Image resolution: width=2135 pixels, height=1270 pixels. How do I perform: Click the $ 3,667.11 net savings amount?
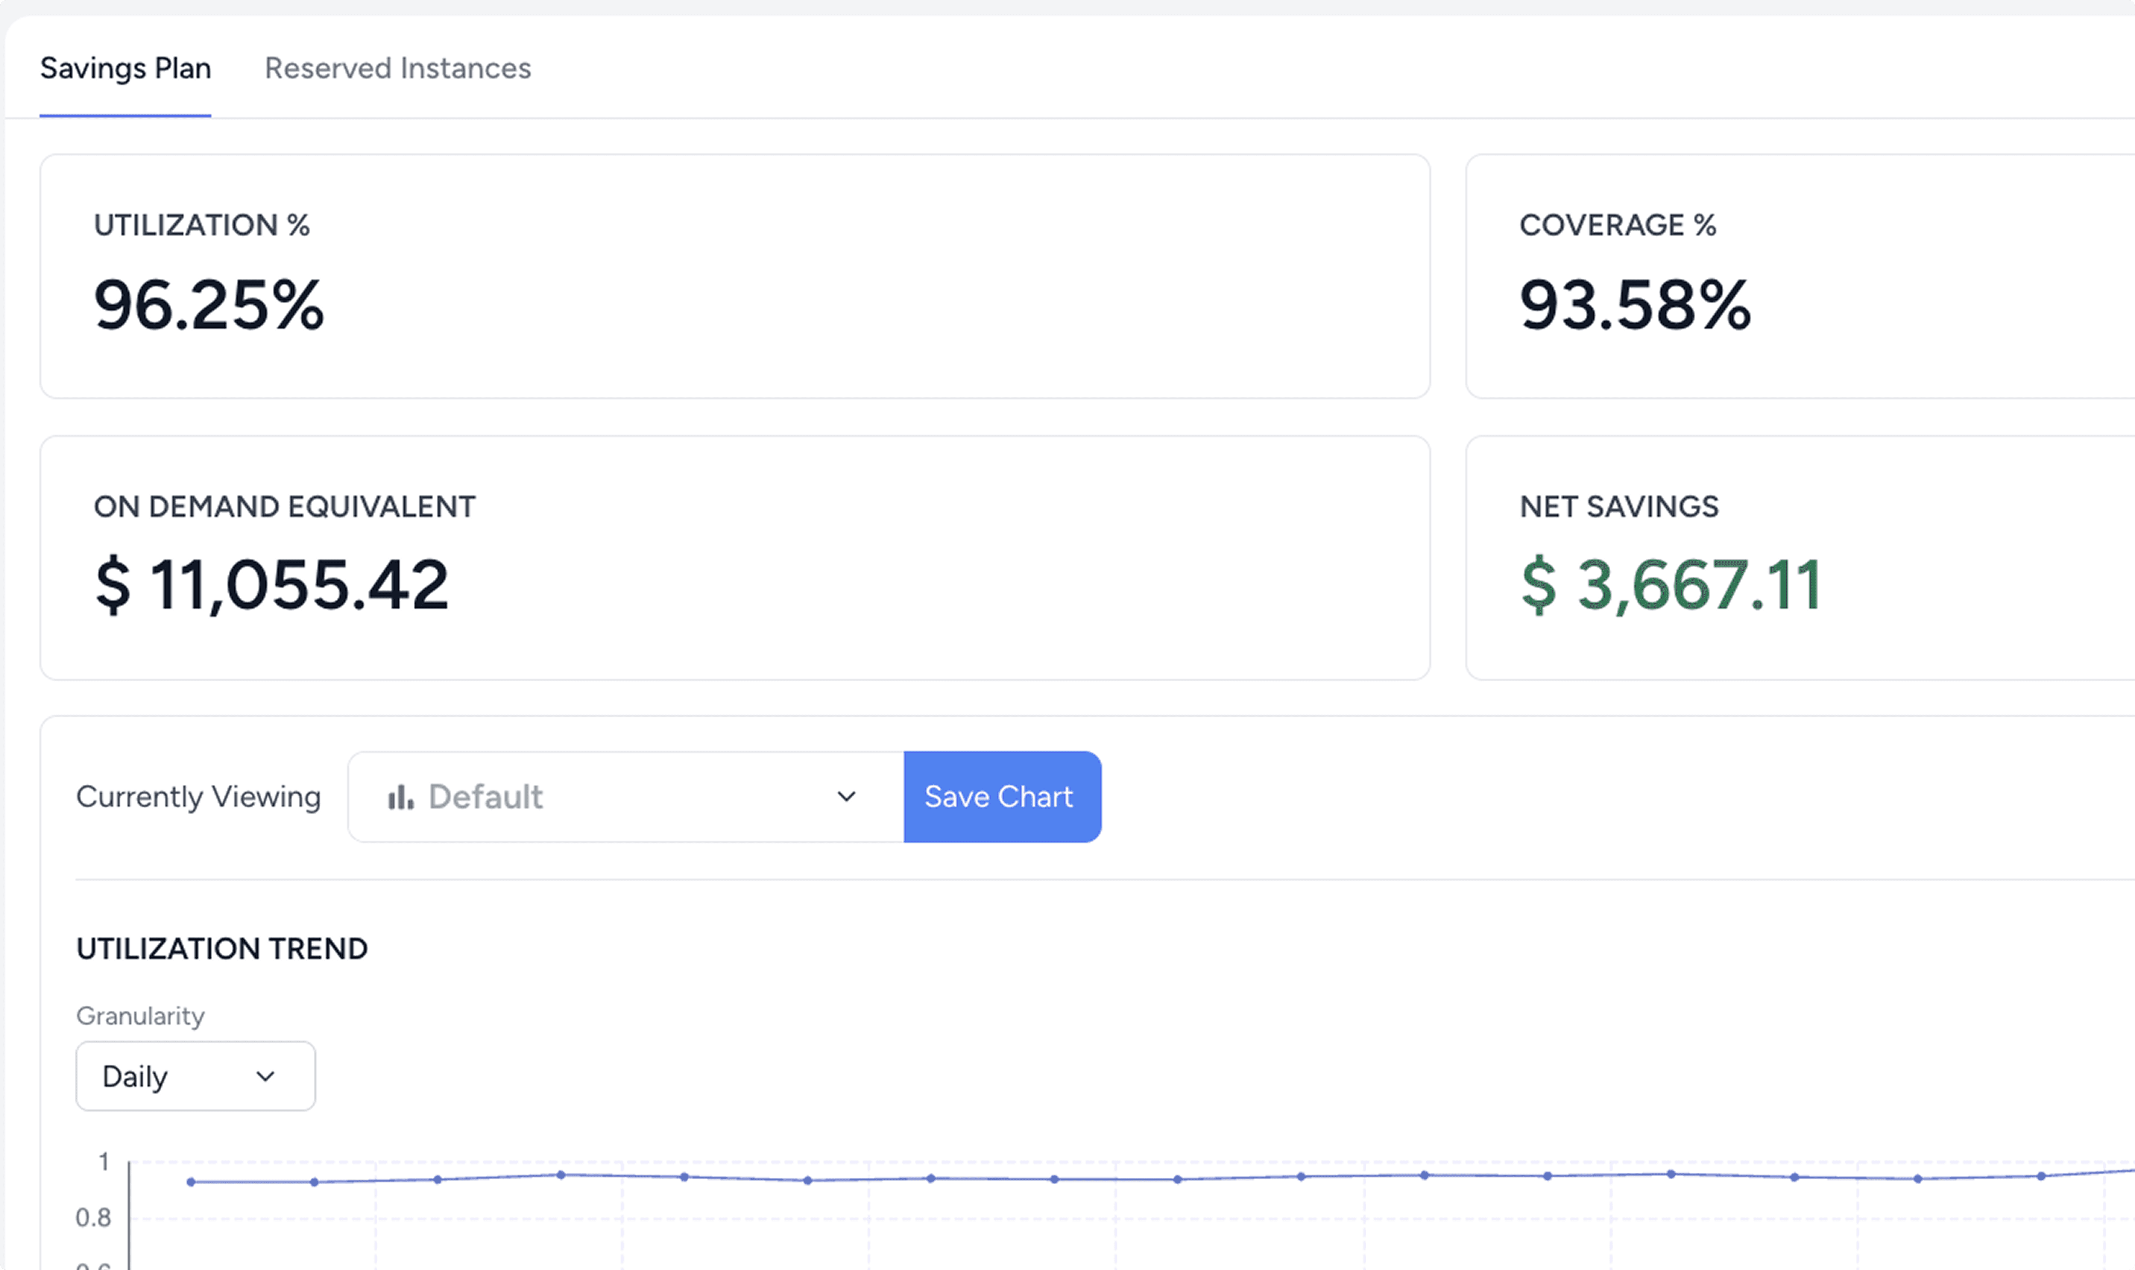1670,585
